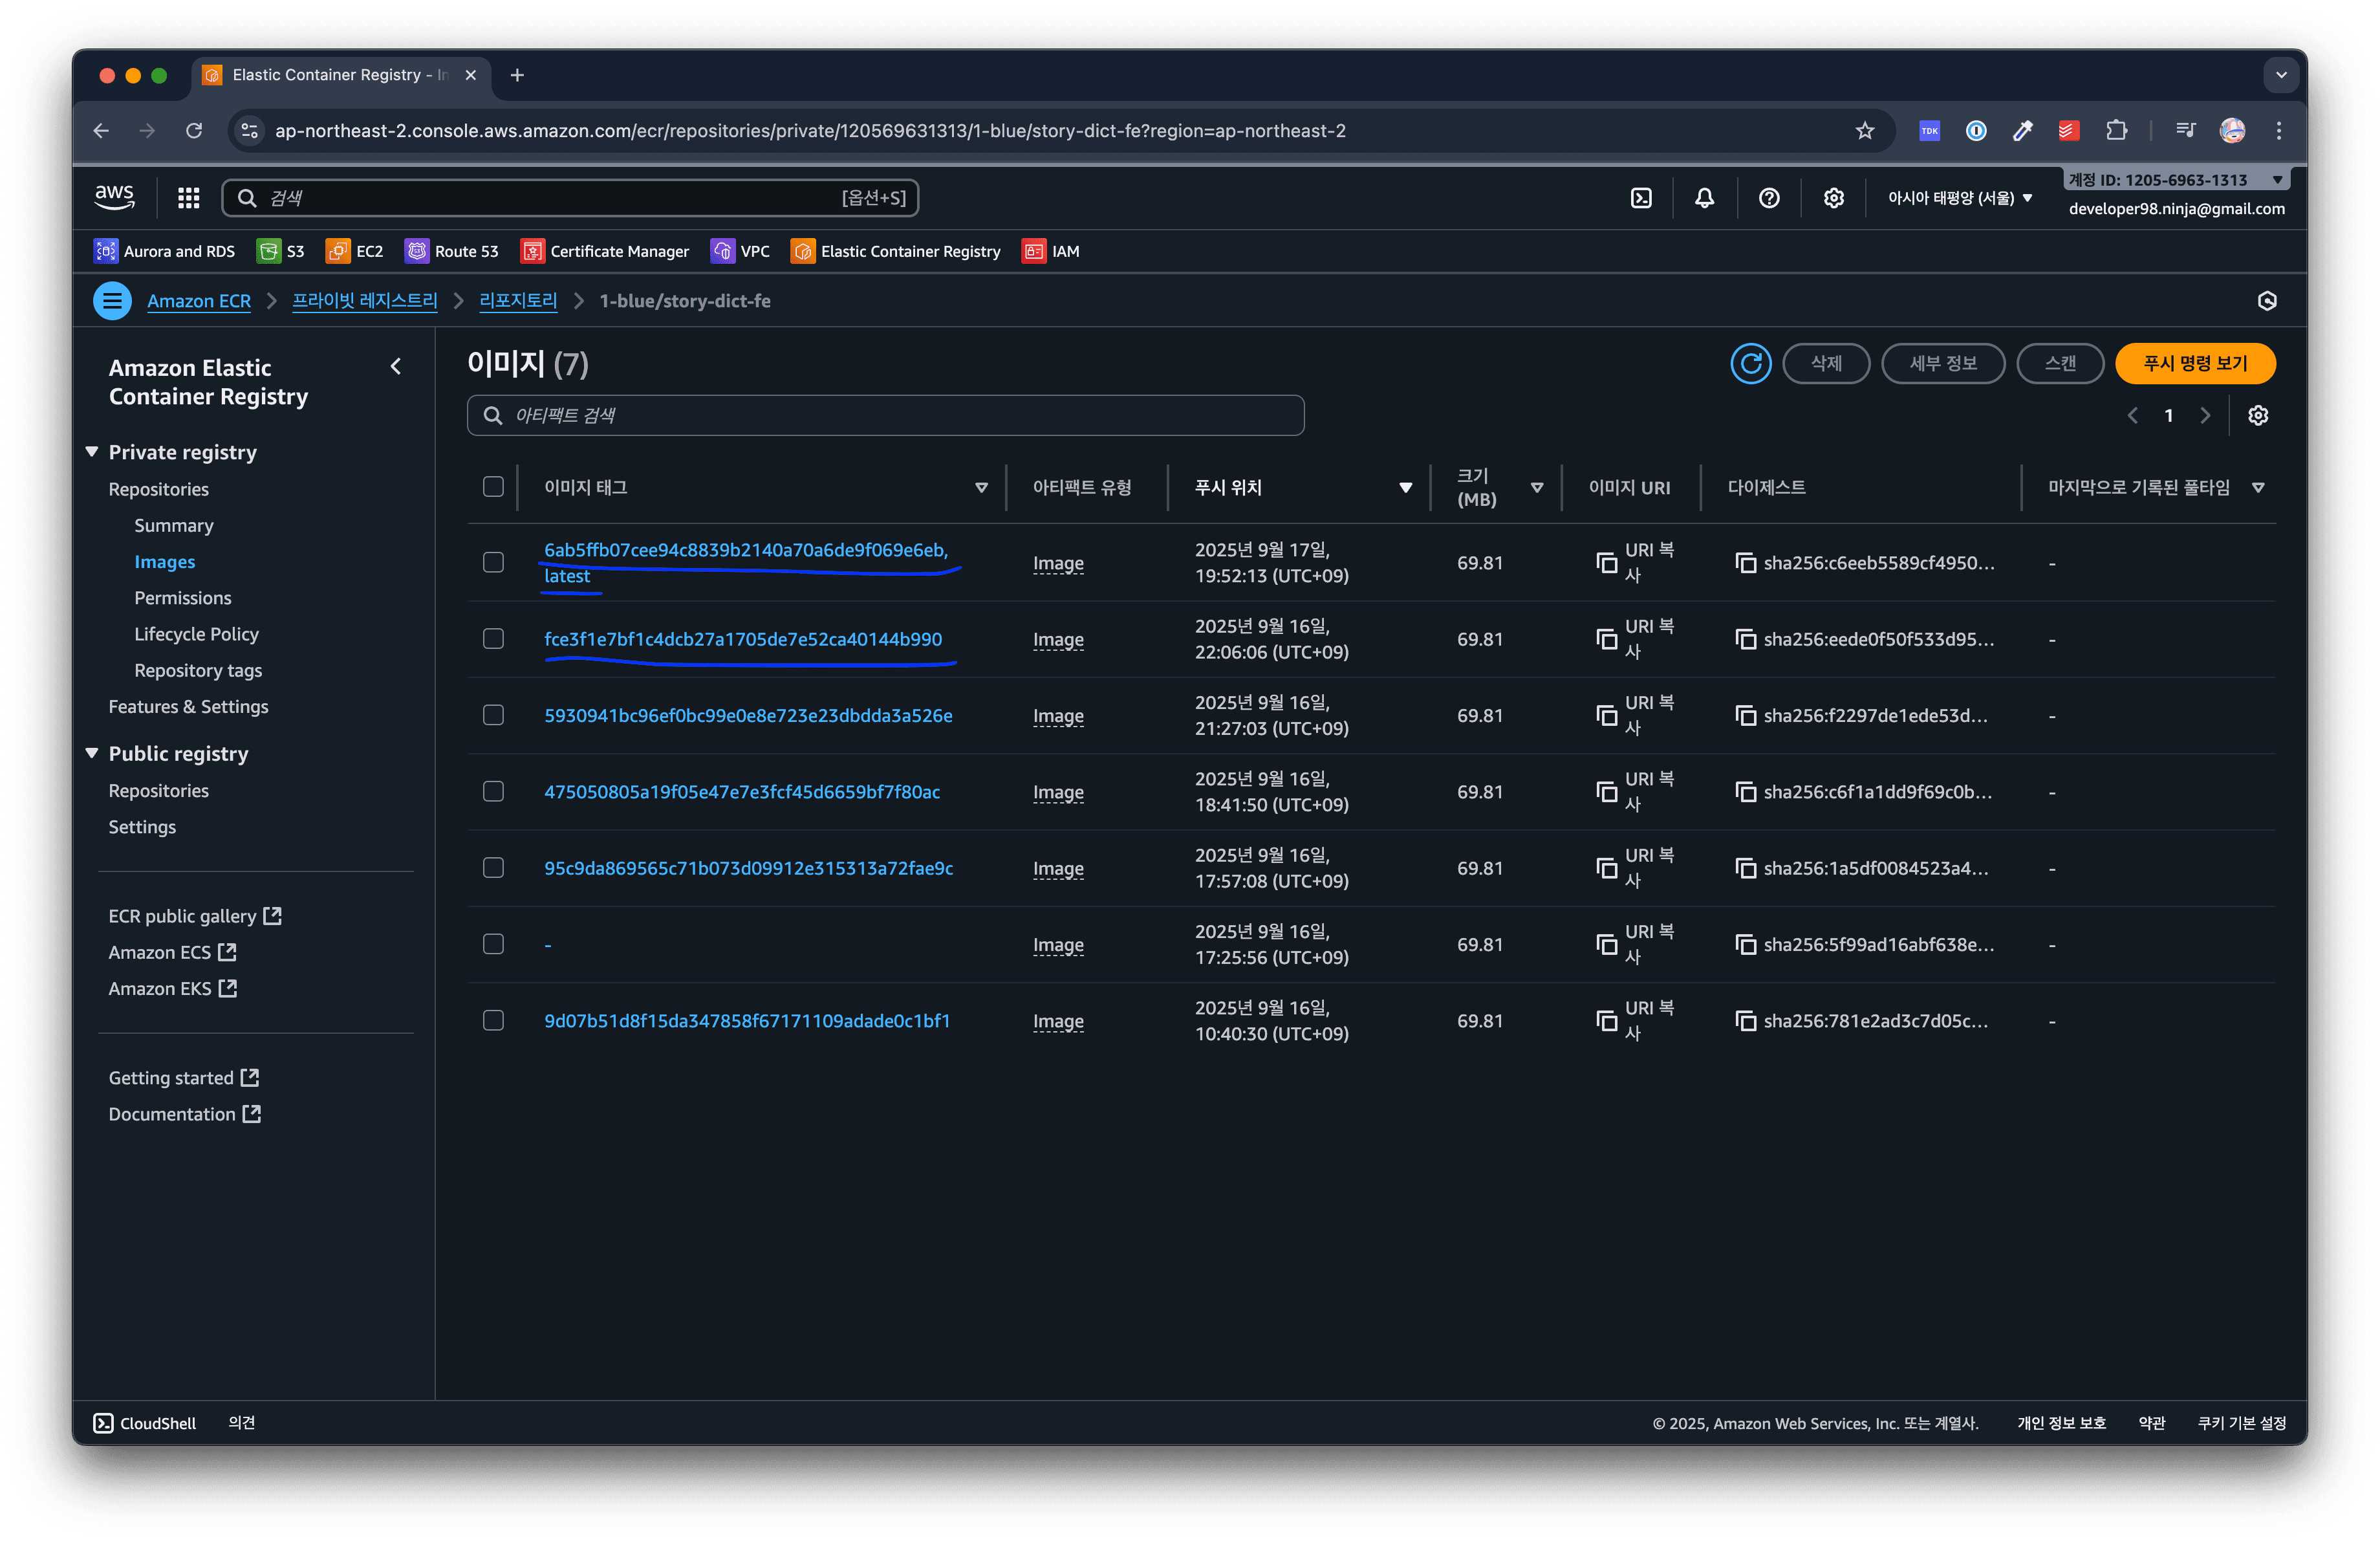Open the notifications bell
Image resolution: width=2380 pixels, height=1541 pixels.
tap(1704, 198)
